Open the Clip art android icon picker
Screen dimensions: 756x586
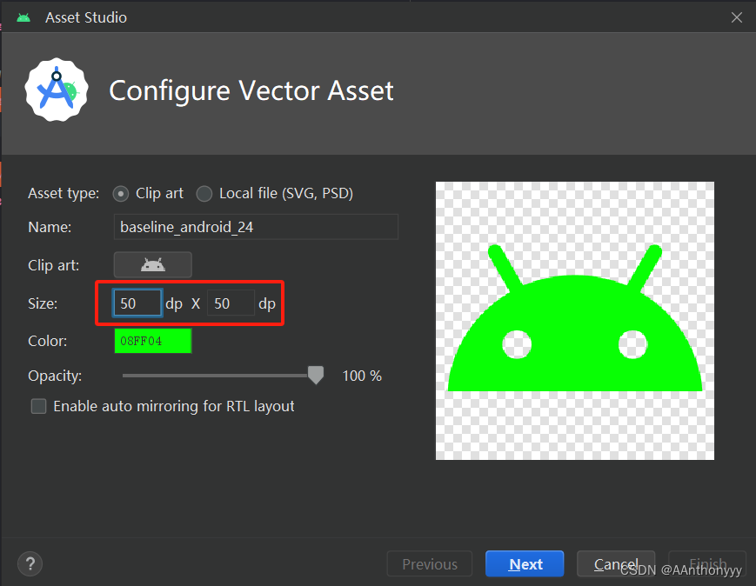[153, 264]
